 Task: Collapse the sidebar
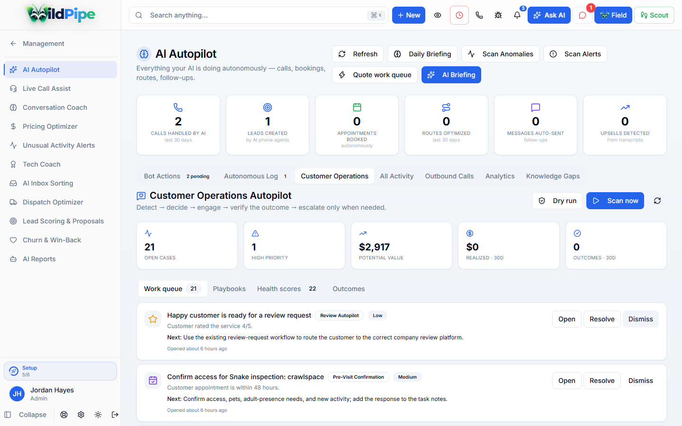pyautogui.click(x=26, y=415)
